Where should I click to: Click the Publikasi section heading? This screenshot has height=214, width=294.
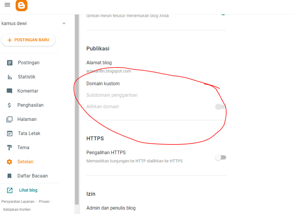[98, 49]
